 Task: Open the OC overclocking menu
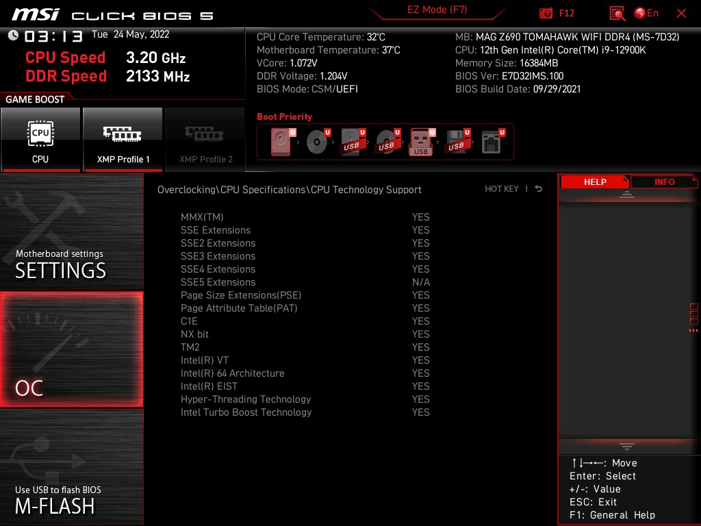[x=72, y=349]
